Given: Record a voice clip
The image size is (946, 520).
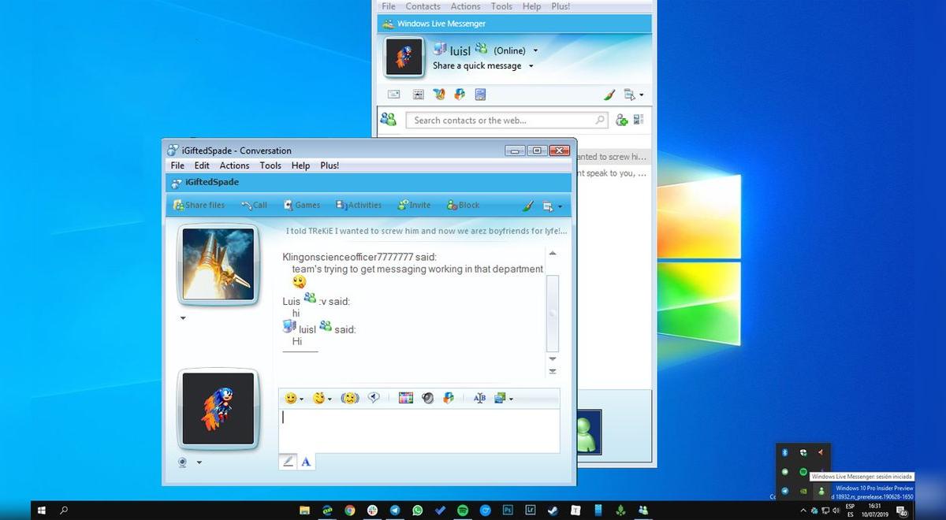Looking at the screenshot, I should pos(374,398).
